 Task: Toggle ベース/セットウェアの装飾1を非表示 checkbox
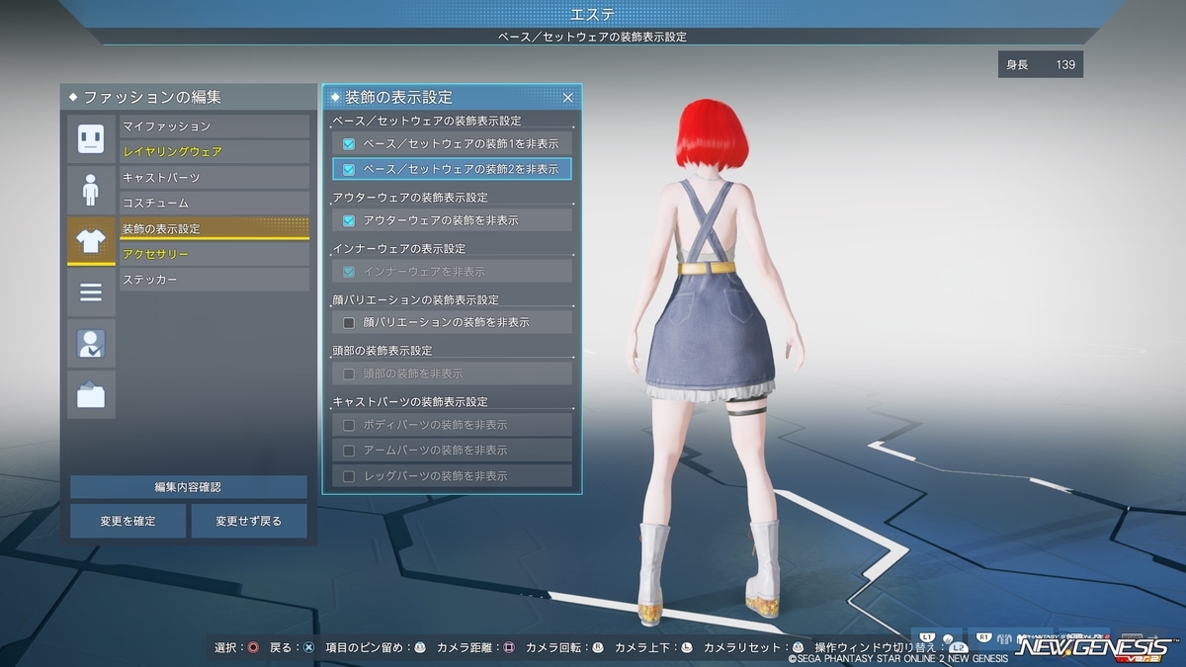[348, 144]
